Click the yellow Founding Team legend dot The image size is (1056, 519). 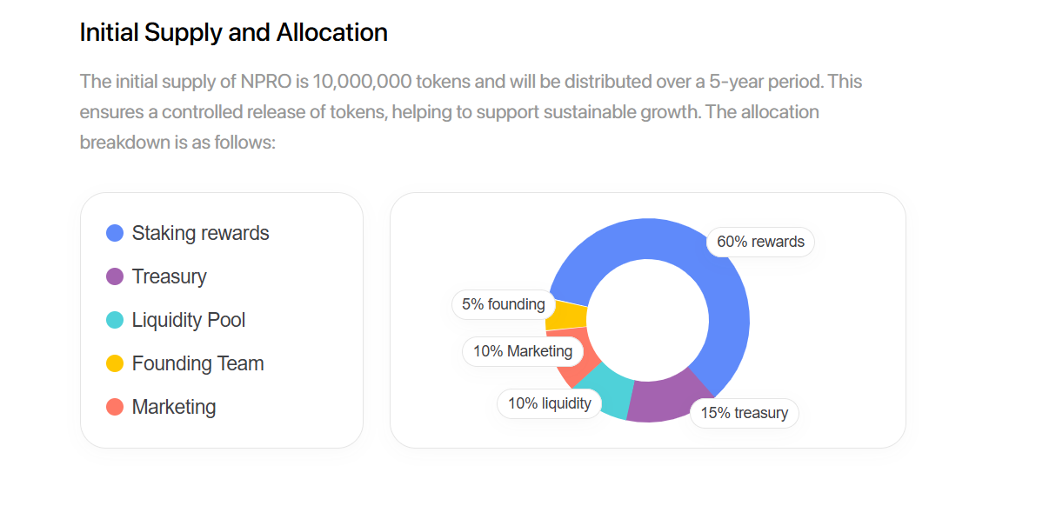[115, 363]
